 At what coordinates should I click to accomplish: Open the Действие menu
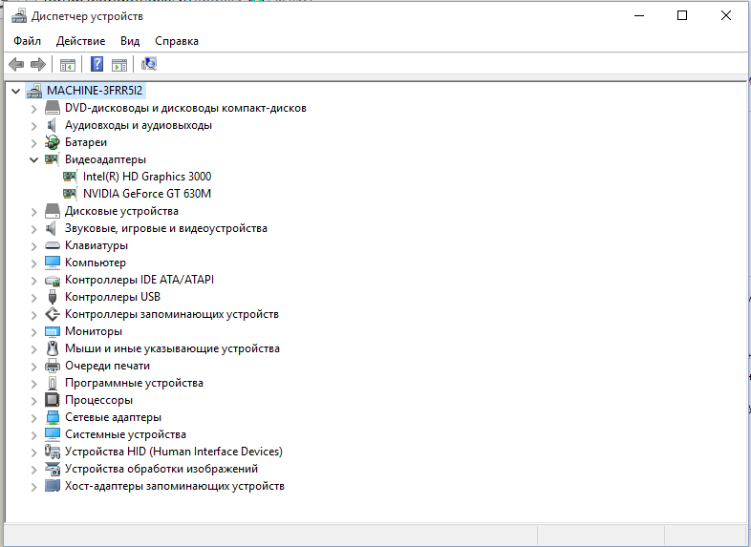[80, 41]
